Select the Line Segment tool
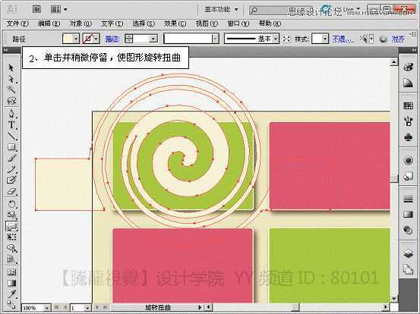 (x=11, y=136)
